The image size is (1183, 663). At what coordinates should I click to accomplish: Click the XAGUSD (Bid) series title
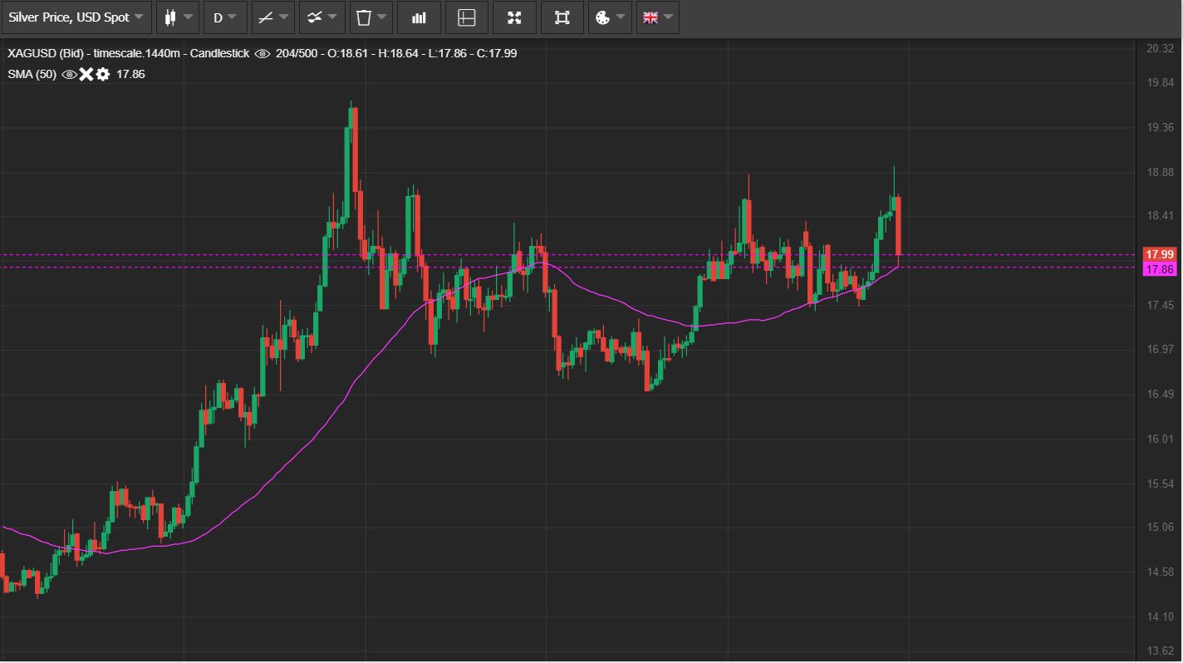coord(46,53)
